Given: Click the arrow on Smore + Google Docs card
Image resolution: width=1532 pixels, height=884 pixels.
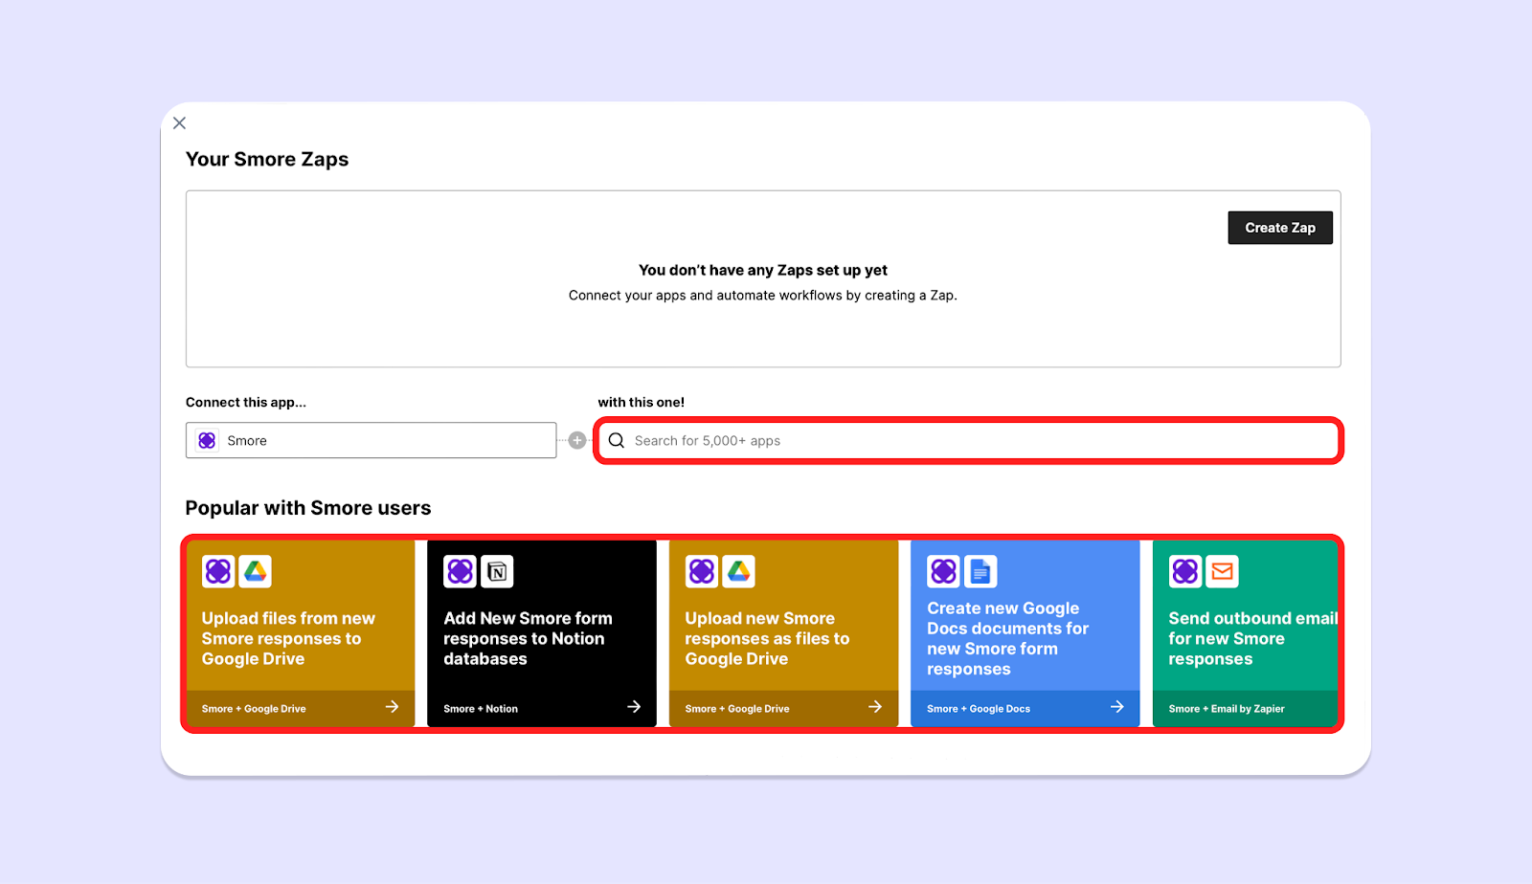Looking at the screenshot, I should click(1117, 707).
